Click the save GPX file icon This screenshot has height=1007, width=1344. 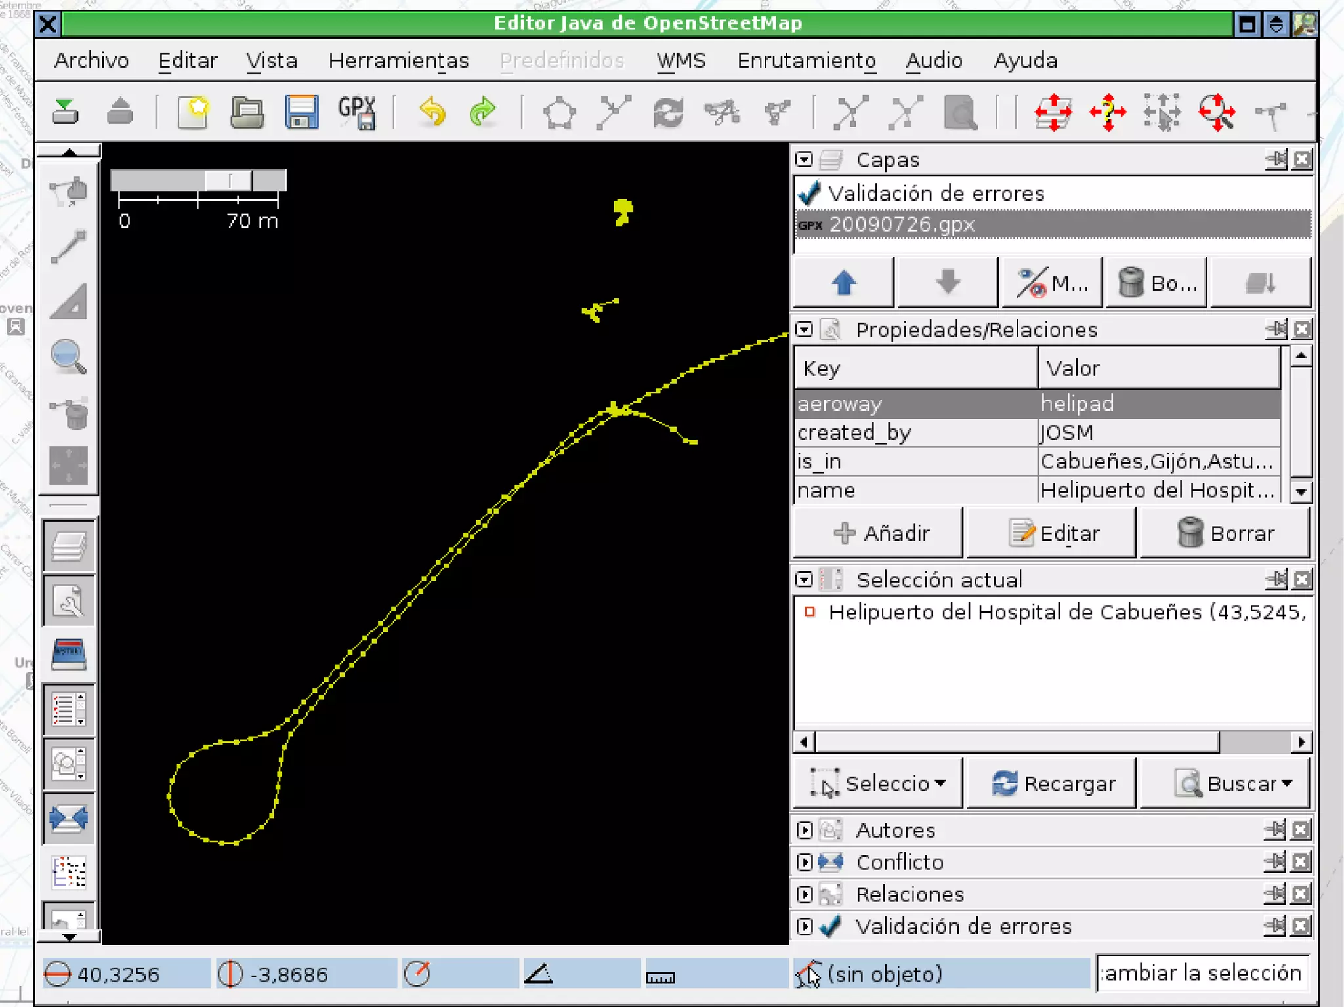click(x=356, y=112)
